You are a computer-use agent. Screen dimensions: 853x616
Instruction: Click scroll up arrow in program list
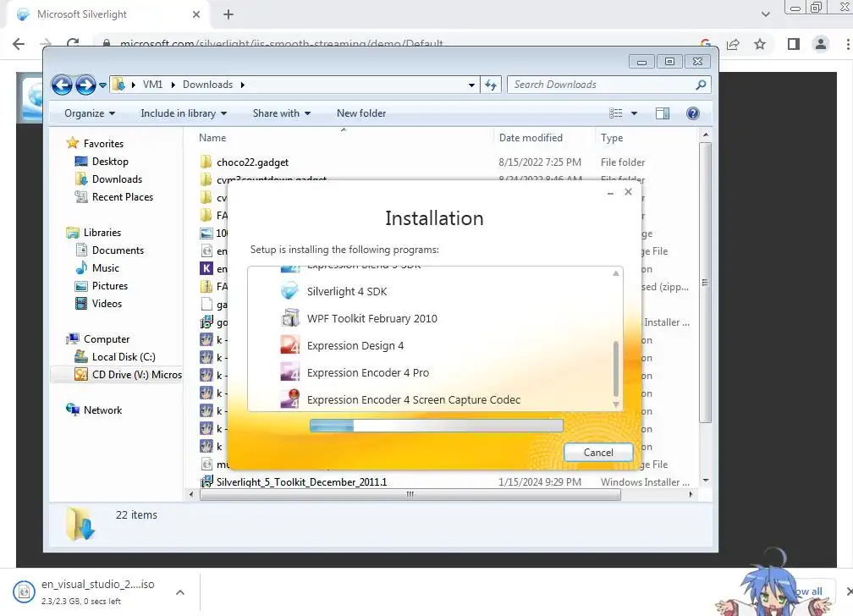616,273
